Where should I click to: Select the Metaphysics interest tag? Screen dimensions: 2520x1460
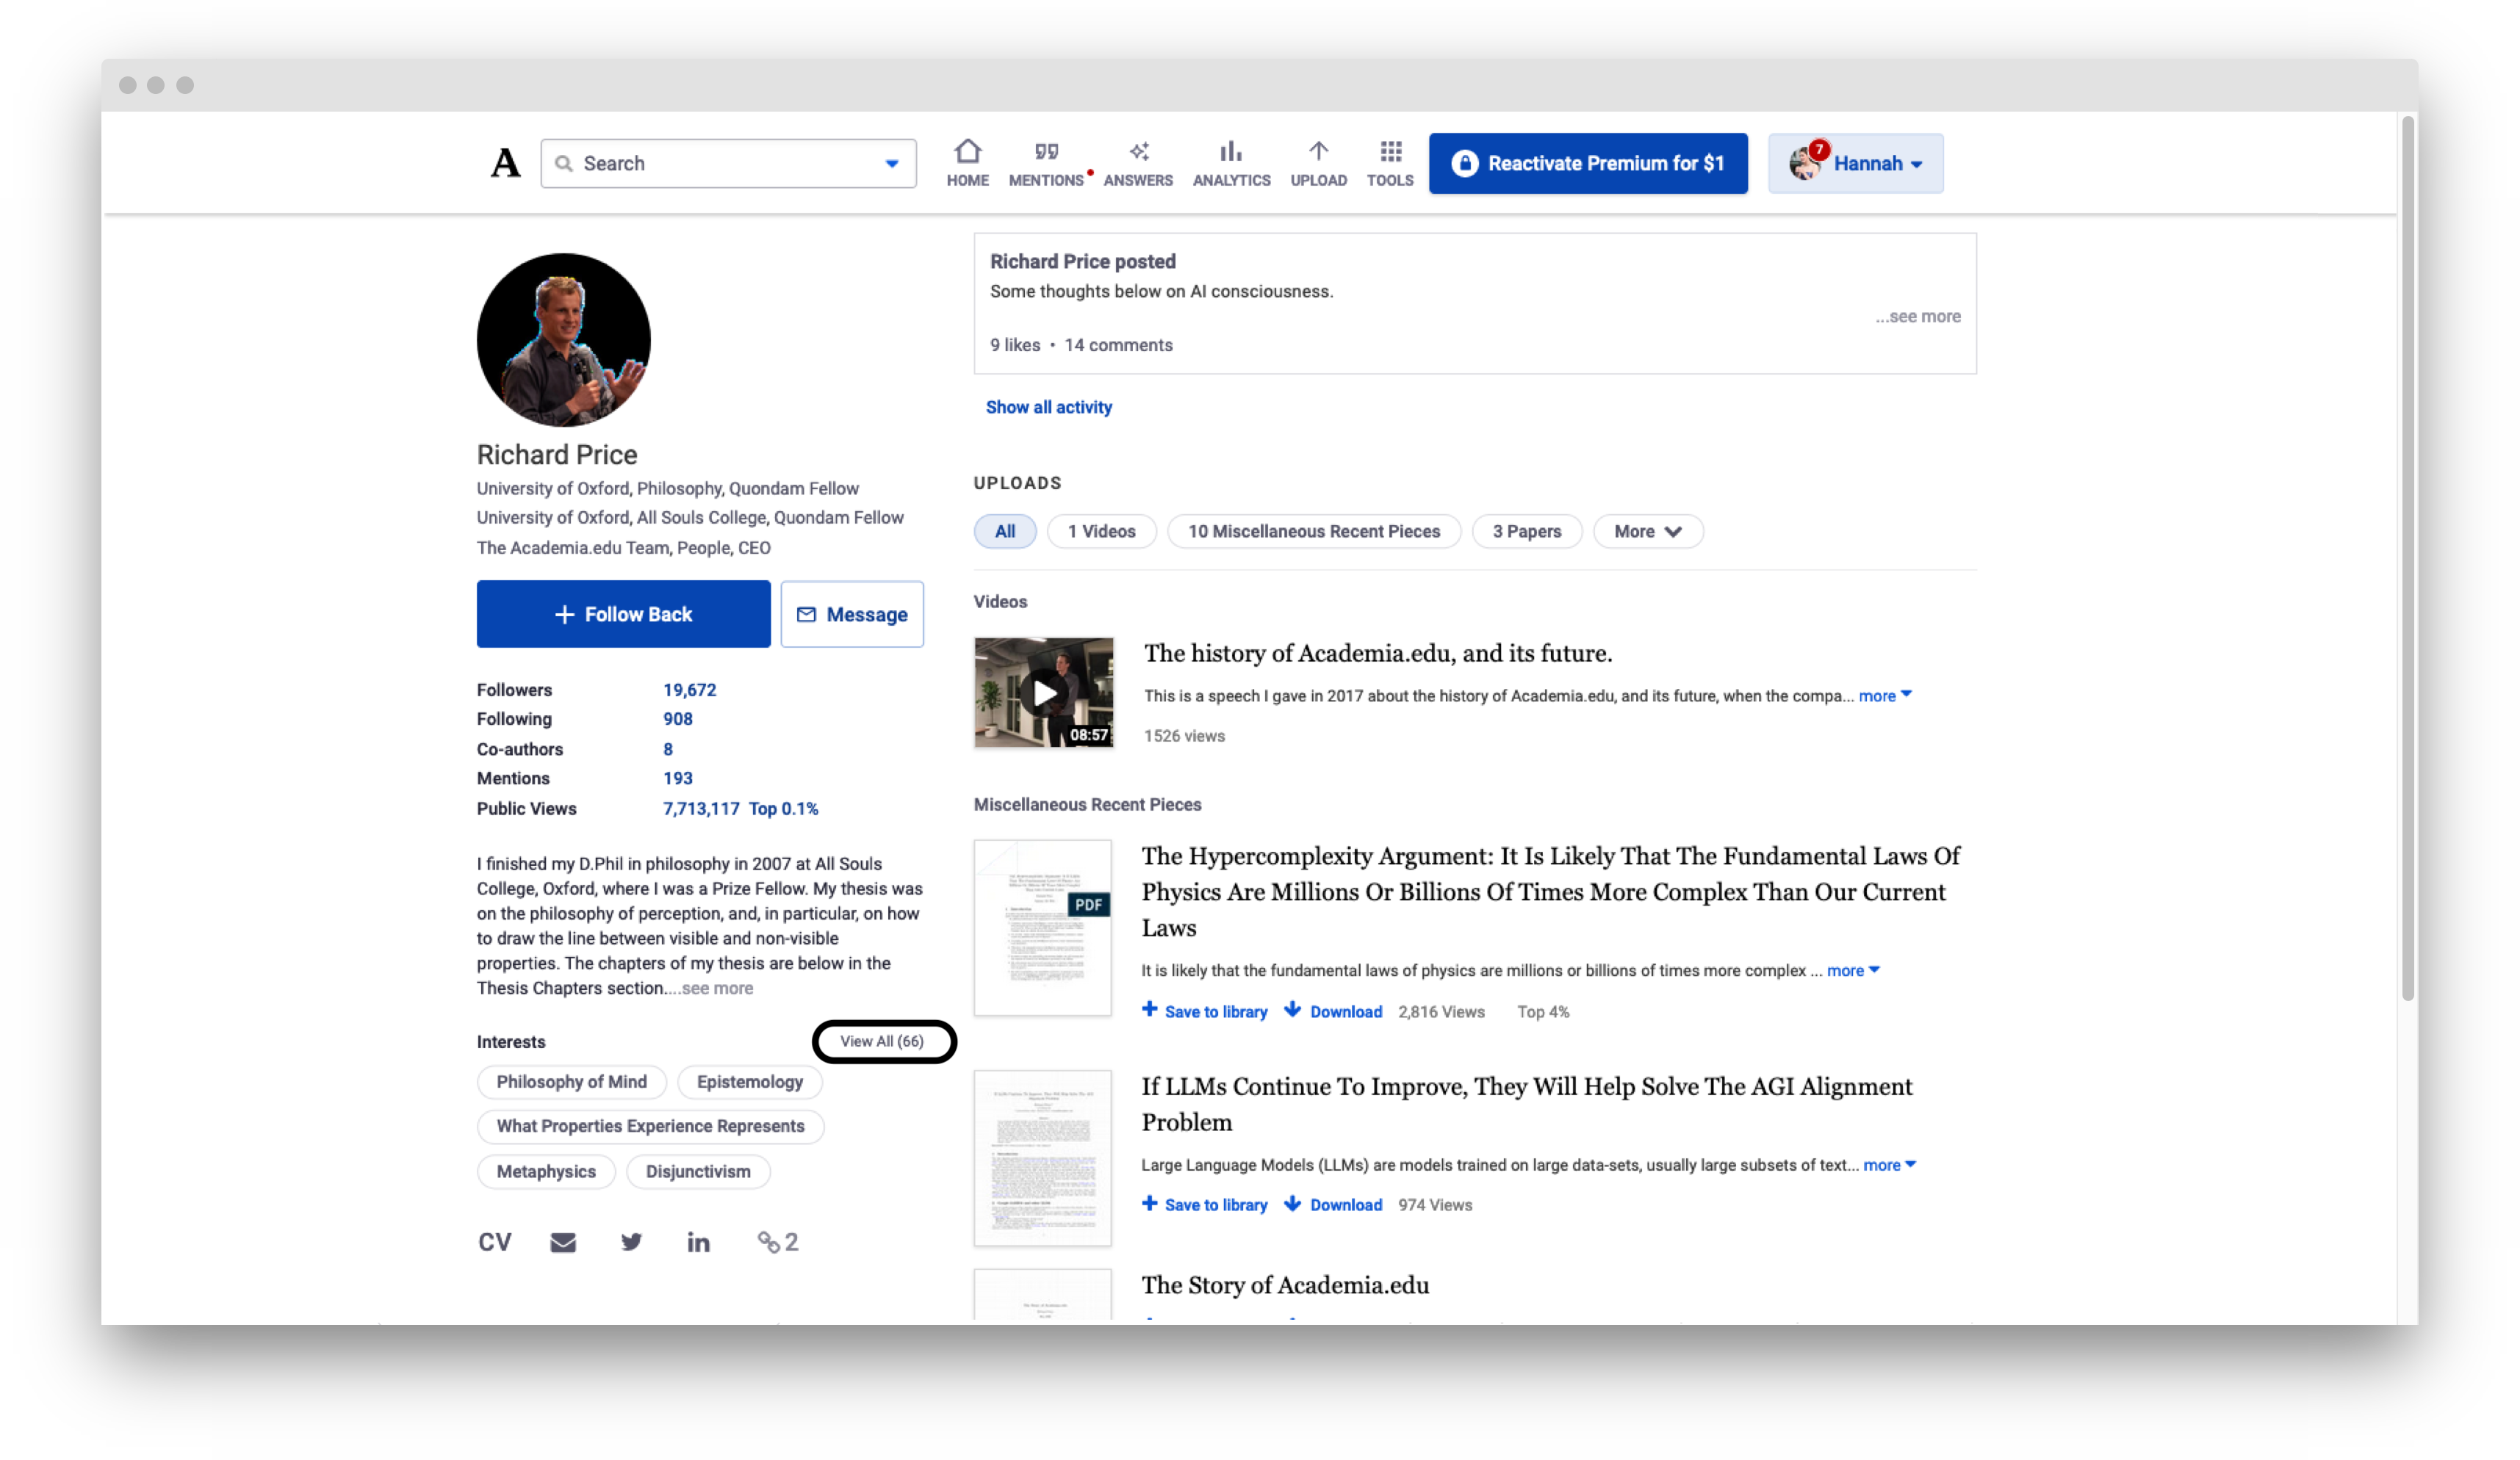click(x=546, y=1171)
